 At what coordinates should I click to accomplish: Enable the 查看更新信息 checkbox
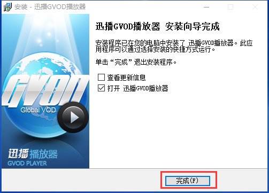point(101,78)
